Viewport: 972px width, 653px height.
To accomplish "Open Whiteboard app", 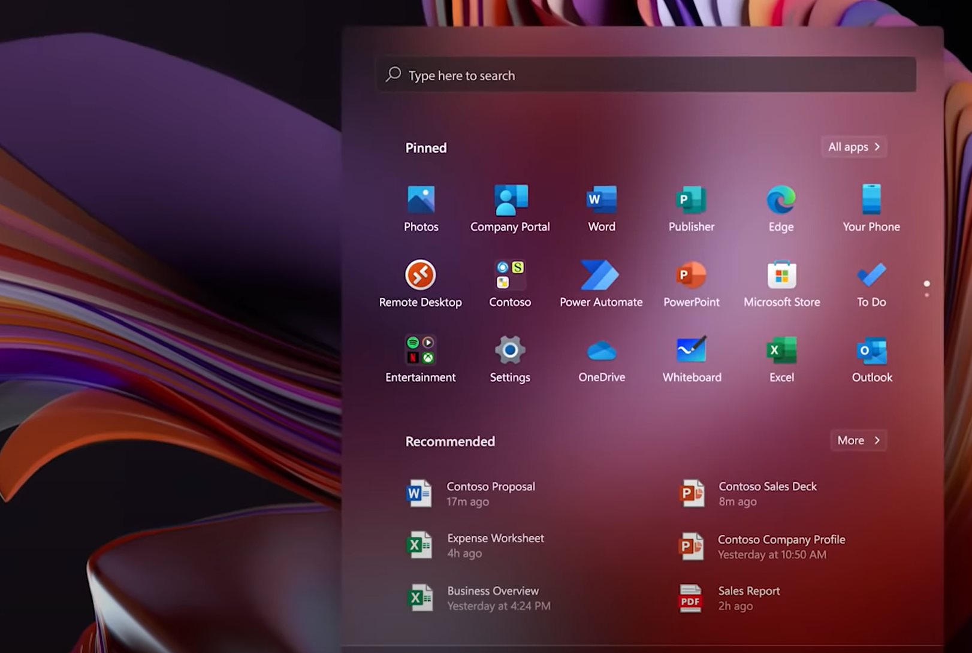I will click(692, 359).
